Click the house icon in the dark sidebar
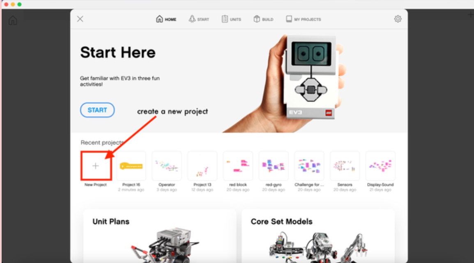 click(13, 20)
